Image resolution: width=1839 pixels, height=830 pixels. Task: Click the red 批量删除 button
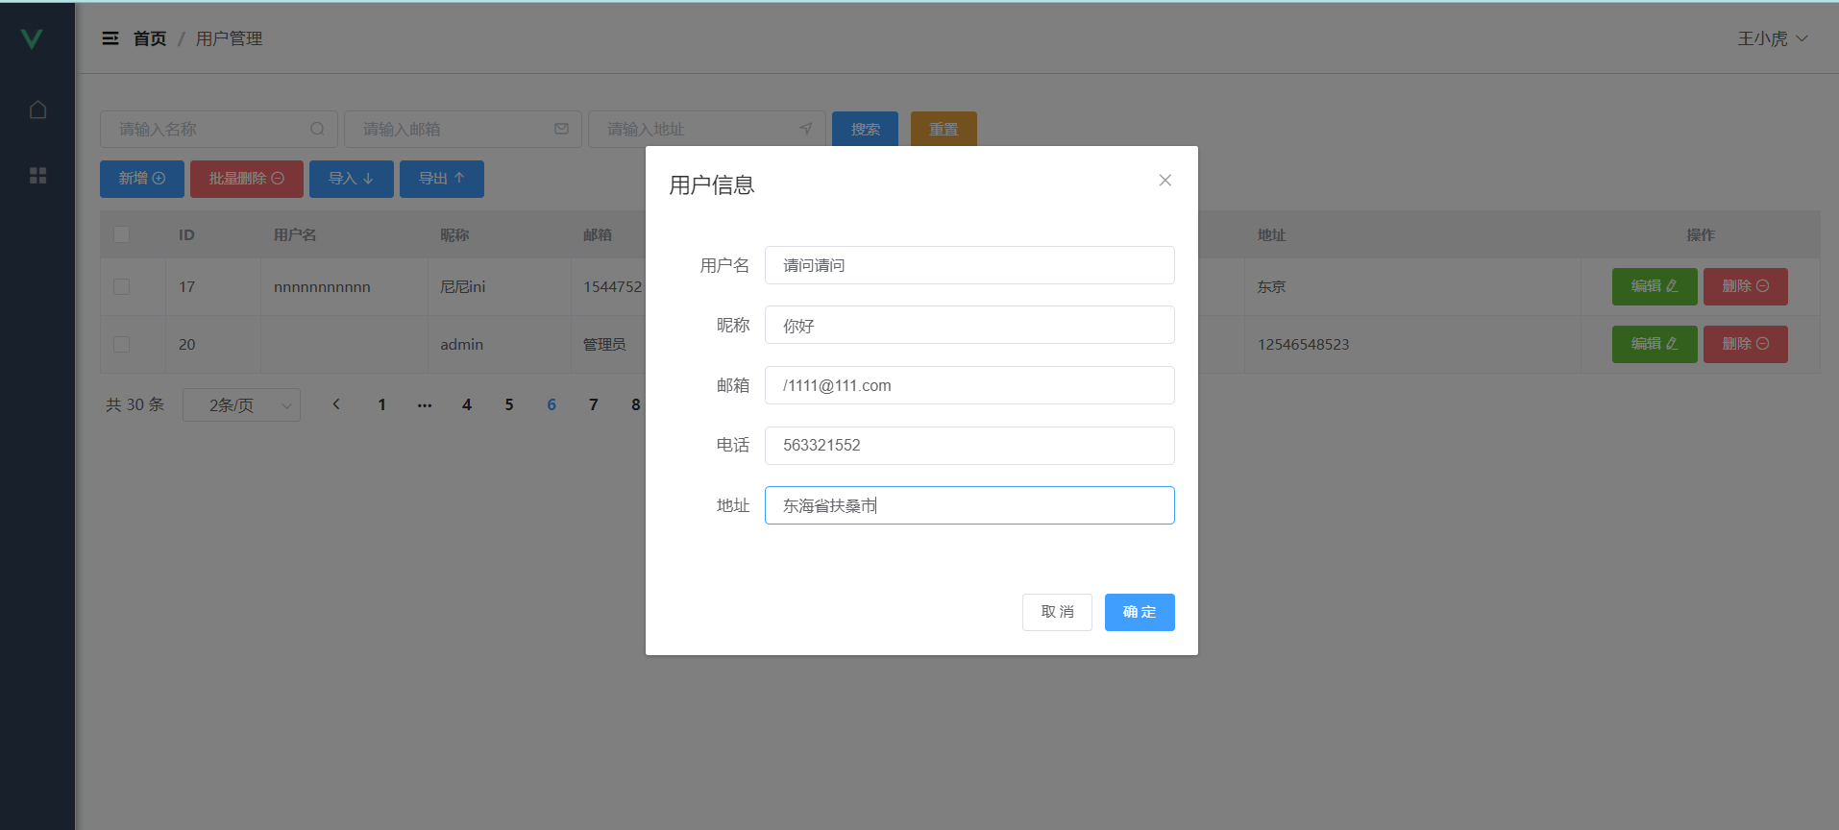point(247,179)
